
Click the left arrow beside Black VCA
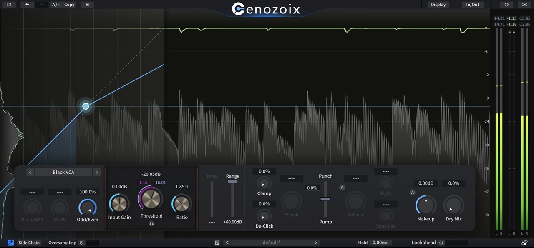point(30,172)
